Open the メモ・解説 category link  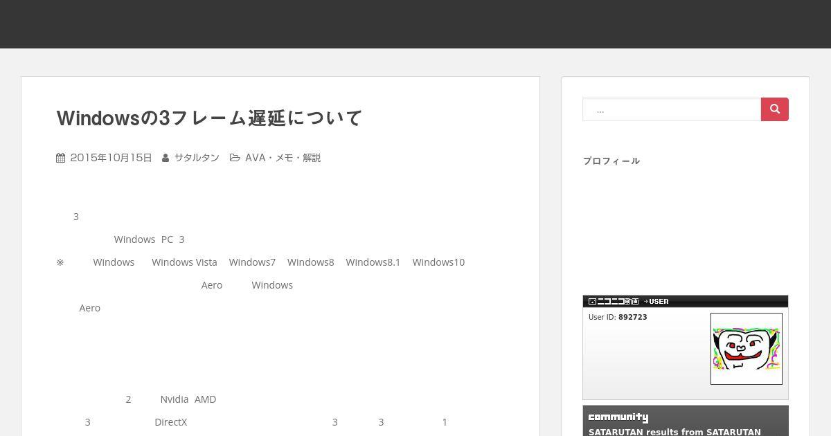pos(298,158)
